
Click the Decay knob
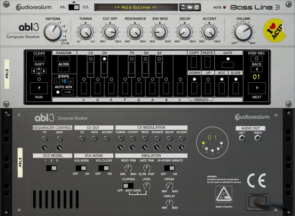click(x=185, y=32)
